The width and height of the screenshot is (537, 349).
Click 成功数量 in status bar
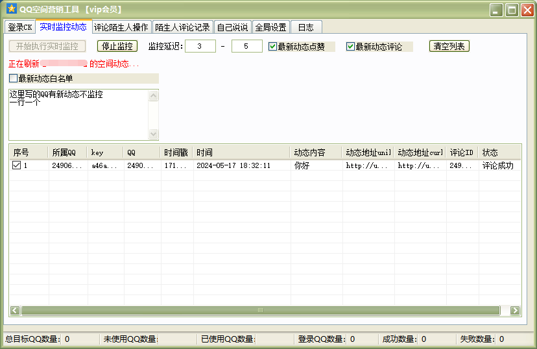coord(400,339)
